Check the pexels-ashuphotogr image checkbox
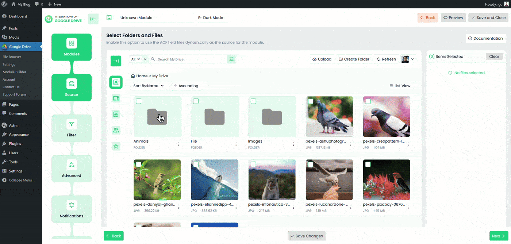 click(x=311, y=101)
